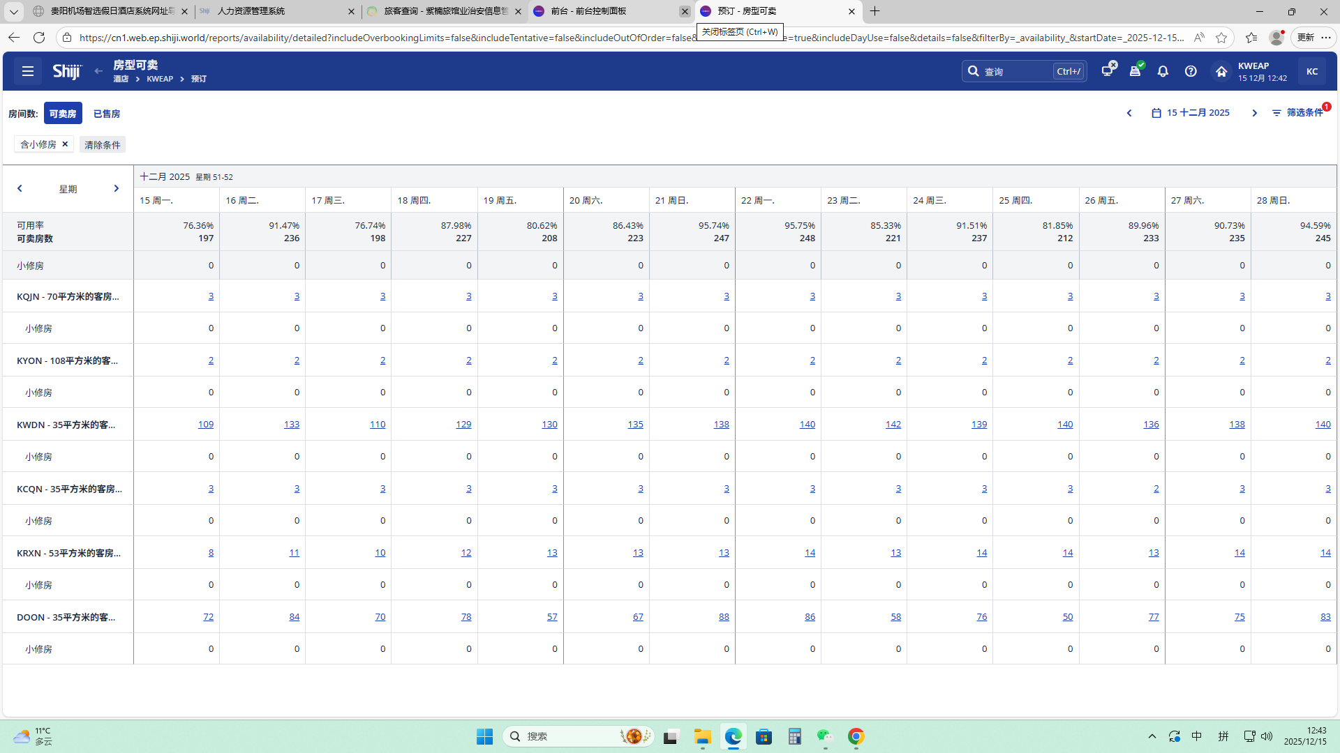Screen dimensions: 1340x753
Task: Open the help question mark icon
Action: pyautogui.click(x=1191, y=71)
